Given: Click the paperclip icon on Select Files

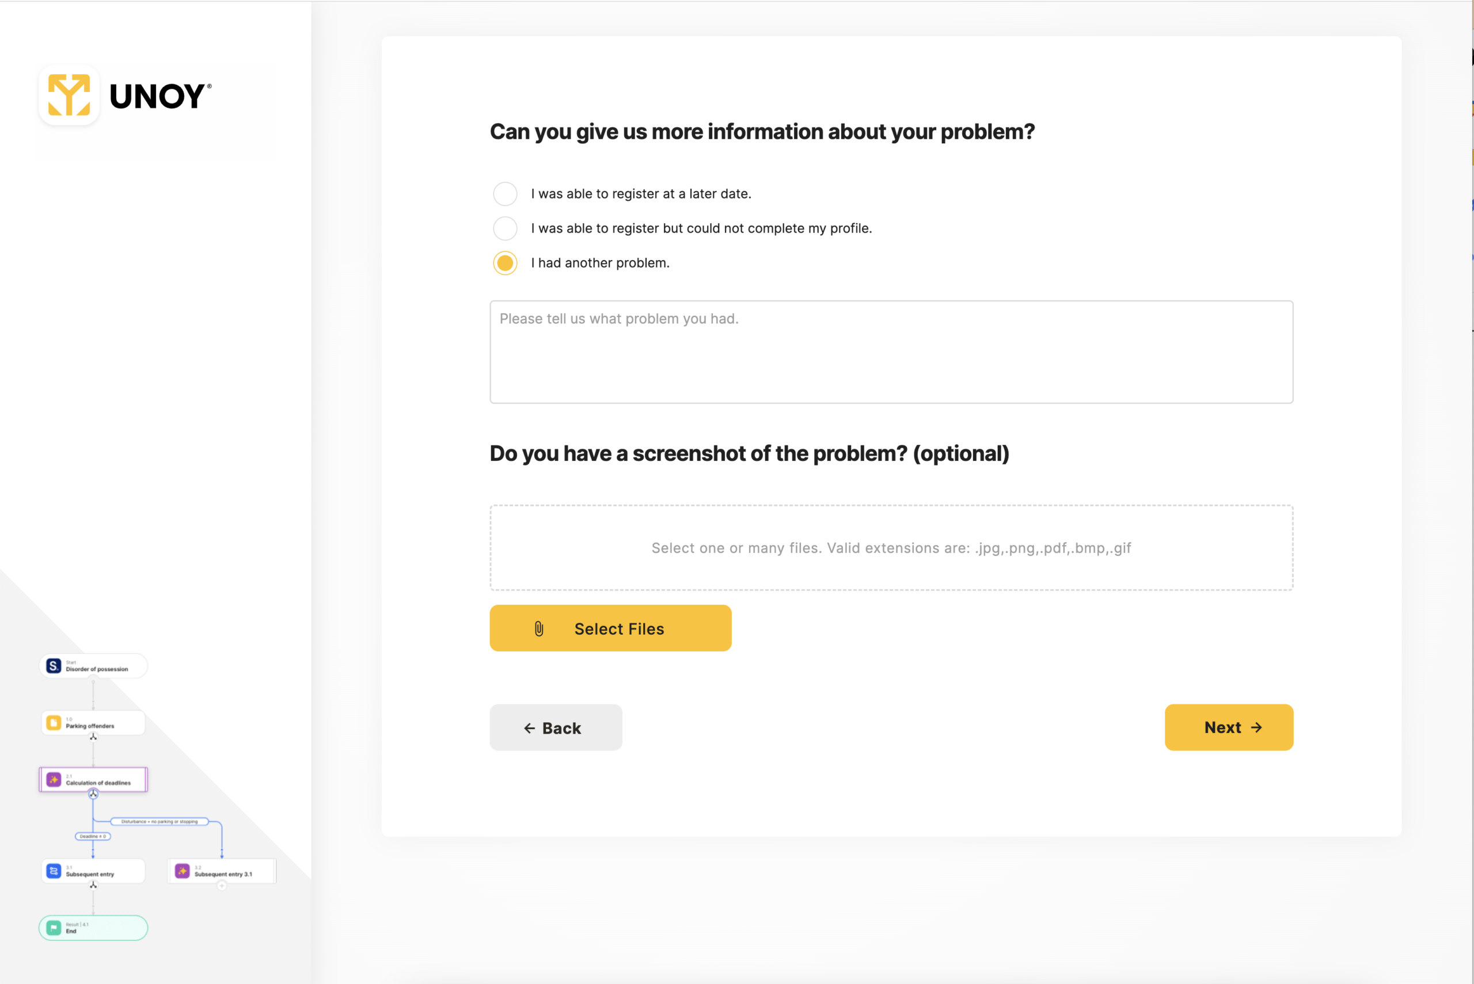Looking at the screenshot, I should coord(538,629).
